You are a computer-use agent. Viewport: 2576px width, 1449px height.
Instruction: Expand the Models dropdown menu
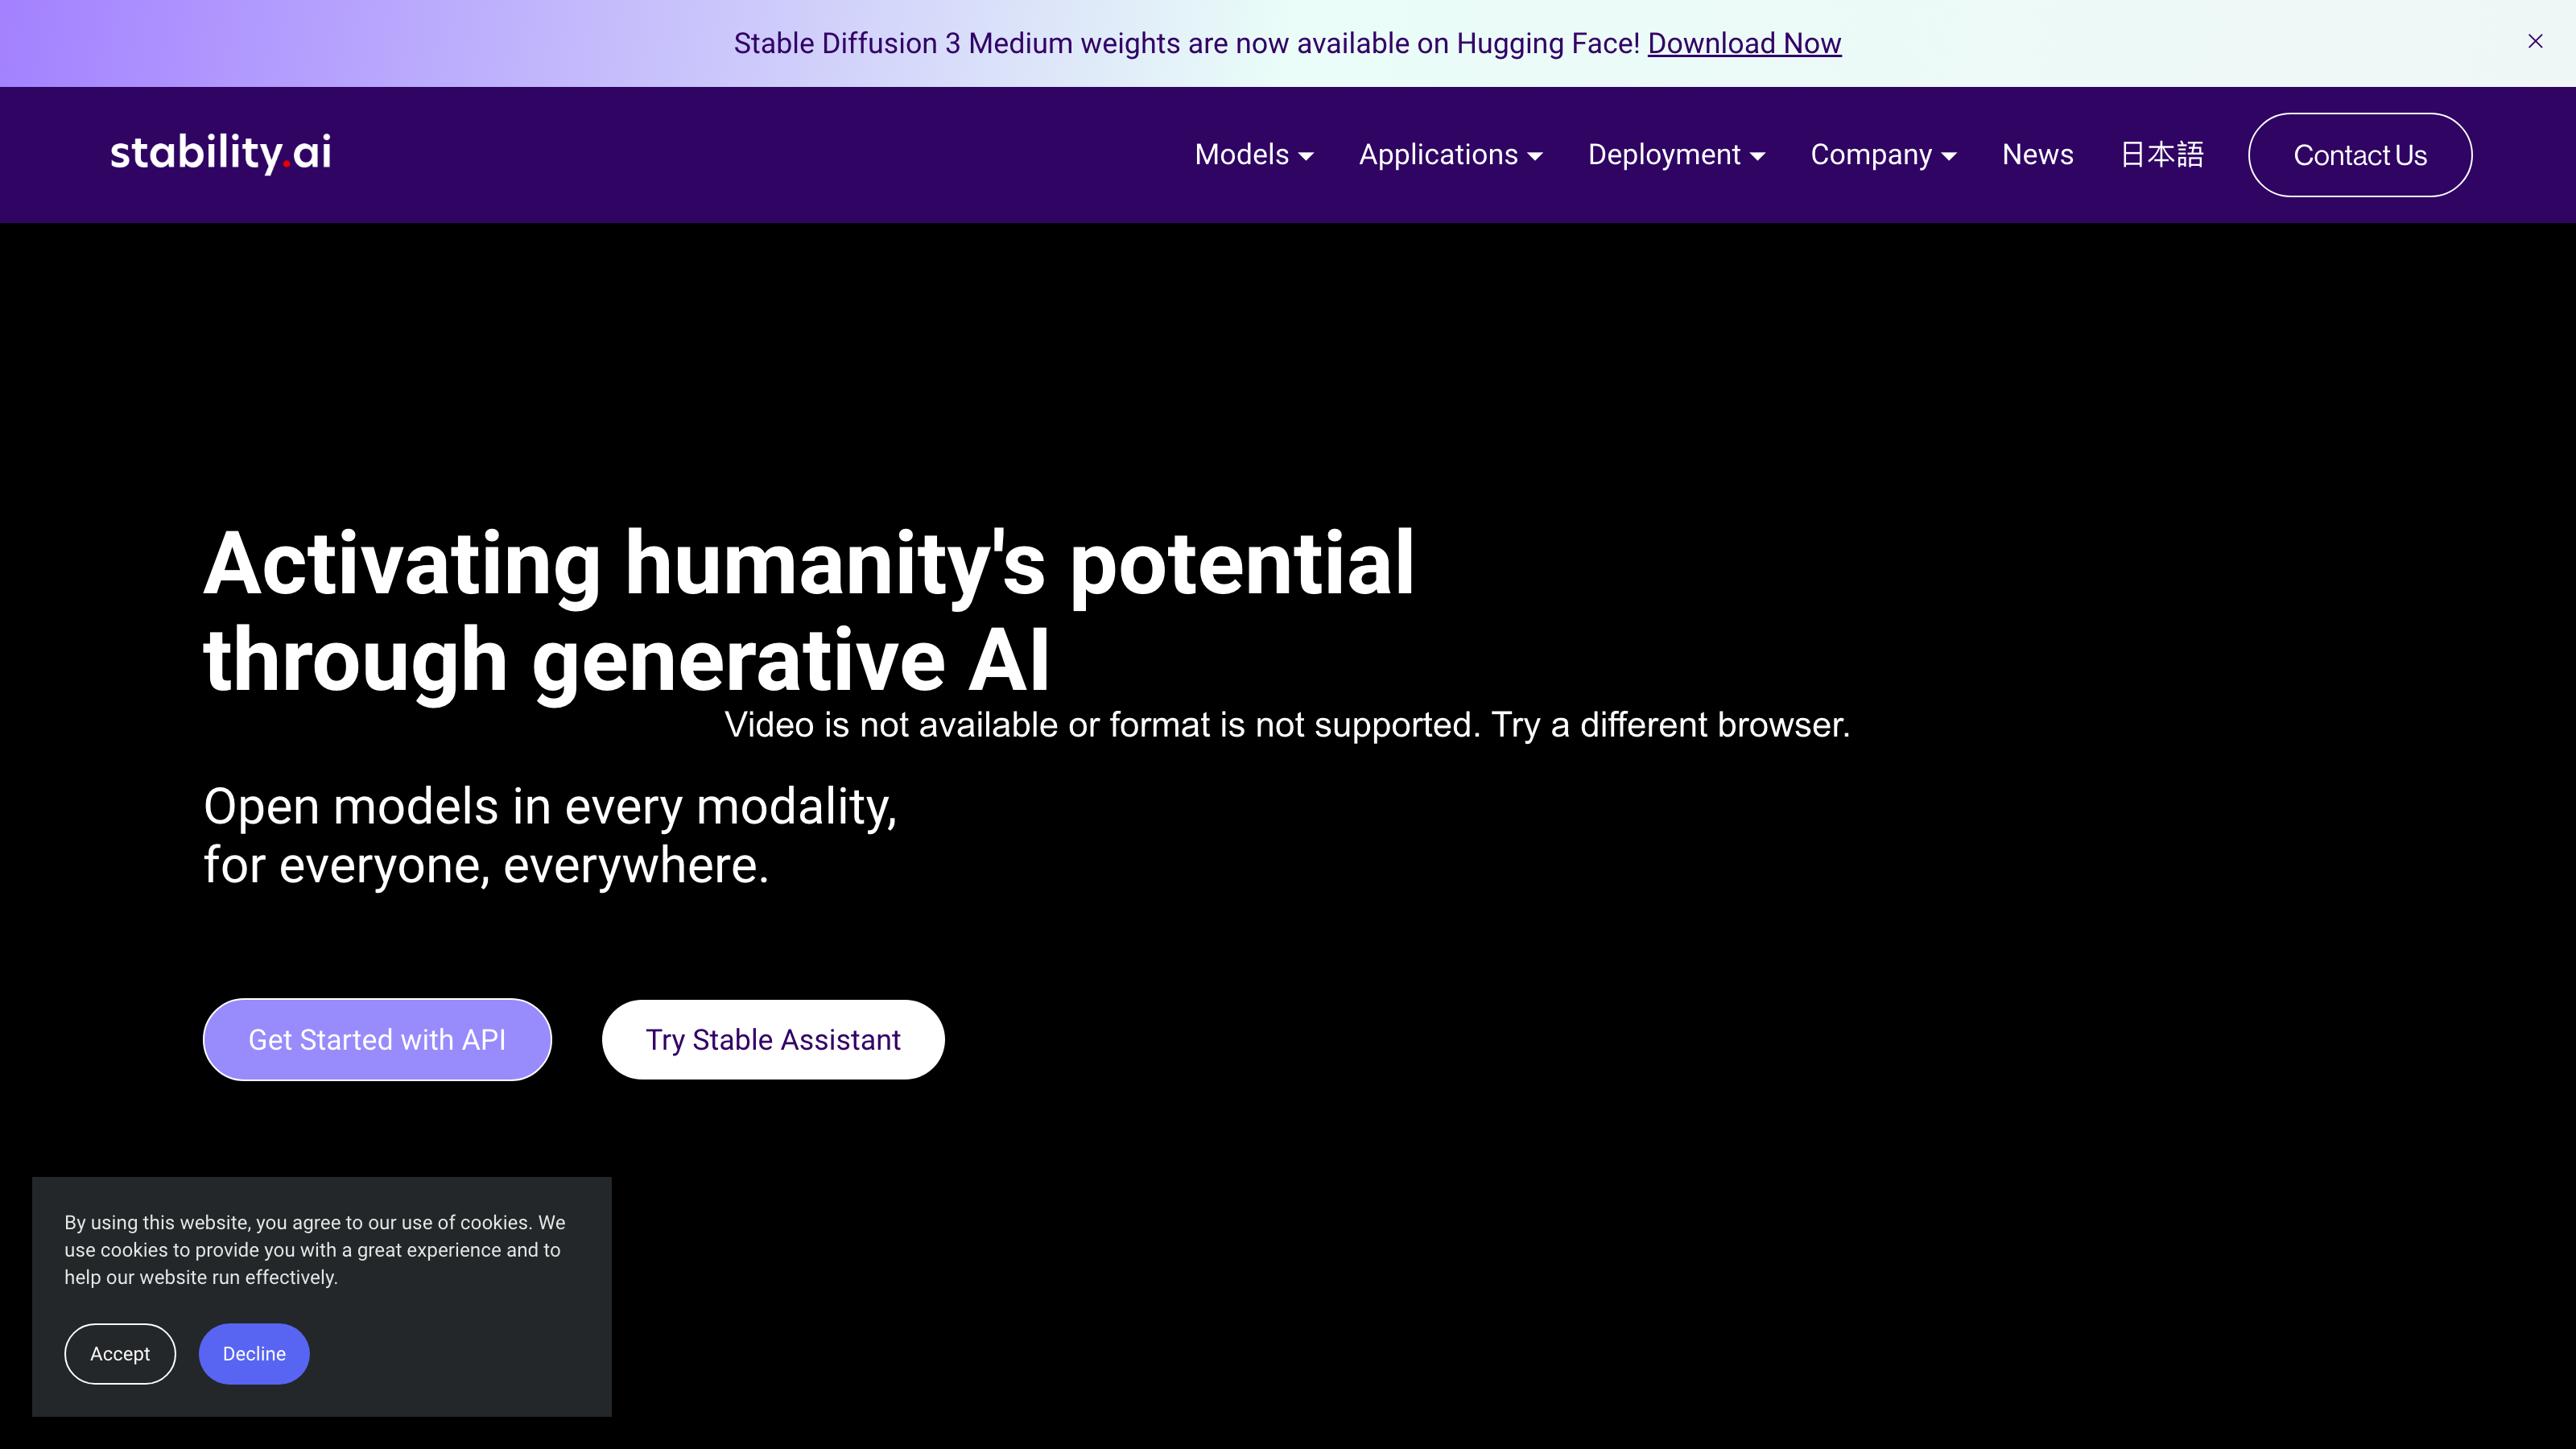pyautogui.click(x=1254, y=155)
